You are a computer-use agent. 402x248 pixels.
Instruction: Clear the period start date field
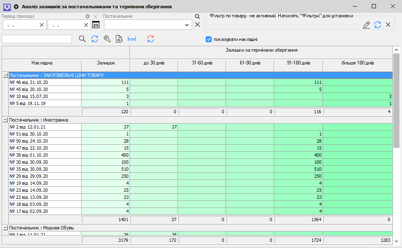(x=41, y=25)
